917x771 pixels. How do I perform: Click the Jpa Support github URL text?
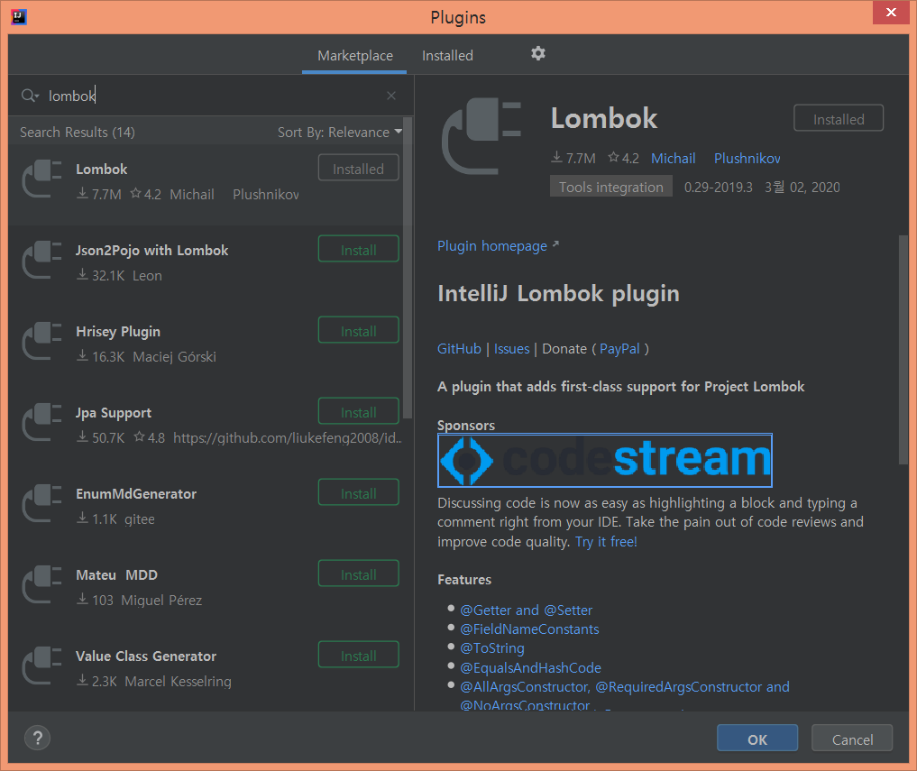point(287,438)
